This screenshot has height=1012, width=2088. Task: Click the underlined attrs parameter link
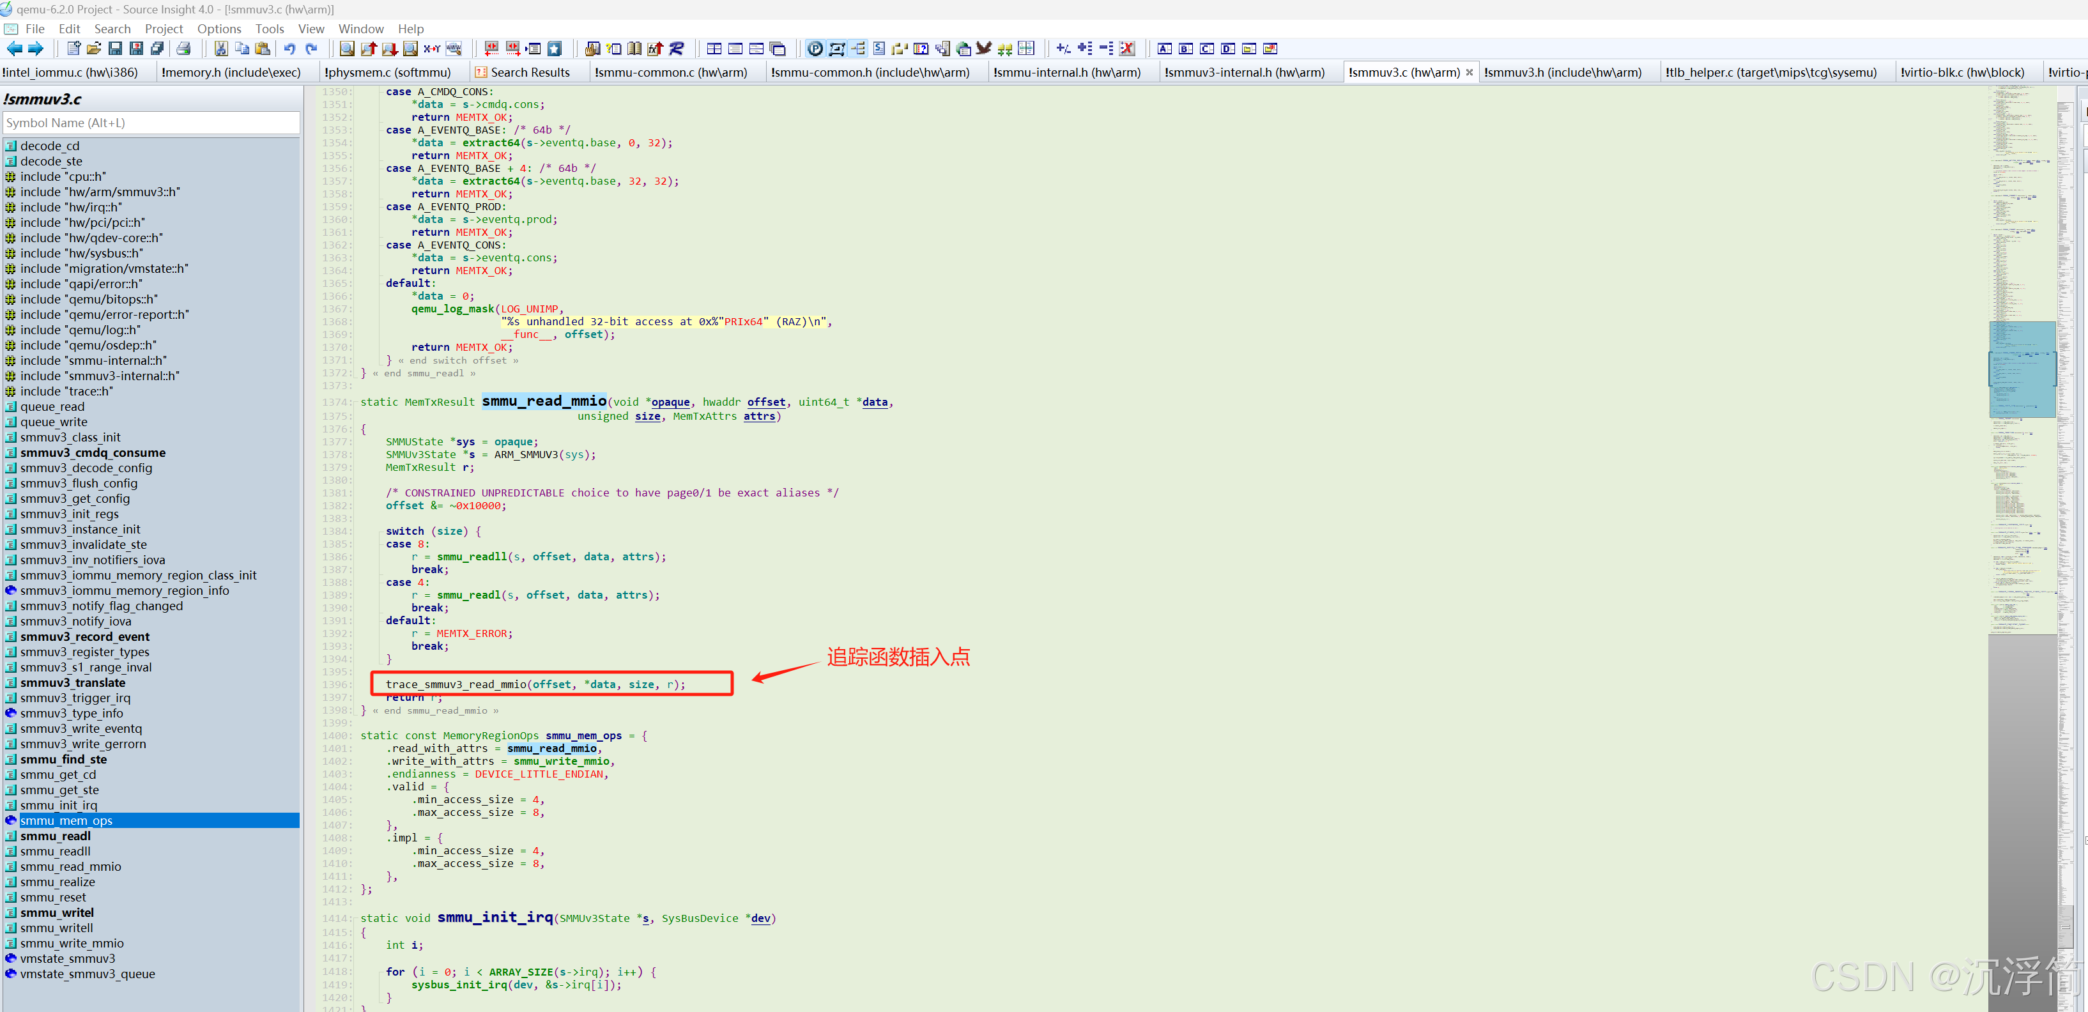click(760, 416)
